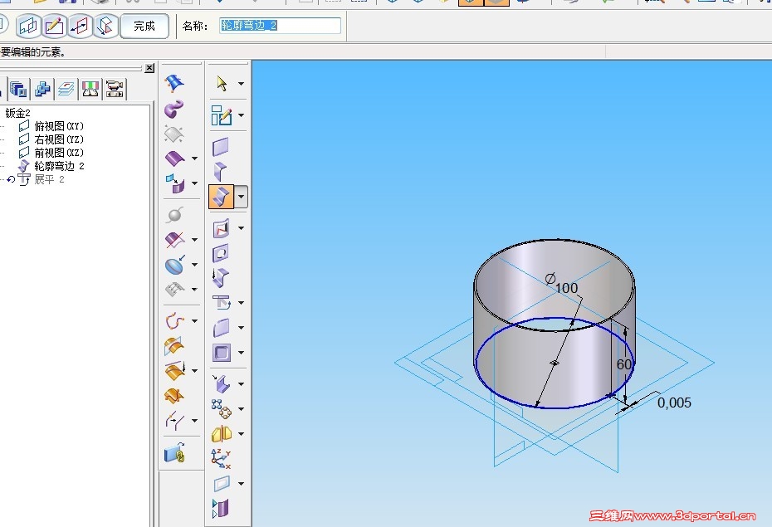The image size is (772, 527).
Task: Open the Layers tab in EdgeBar
Action: coord(66,89)
